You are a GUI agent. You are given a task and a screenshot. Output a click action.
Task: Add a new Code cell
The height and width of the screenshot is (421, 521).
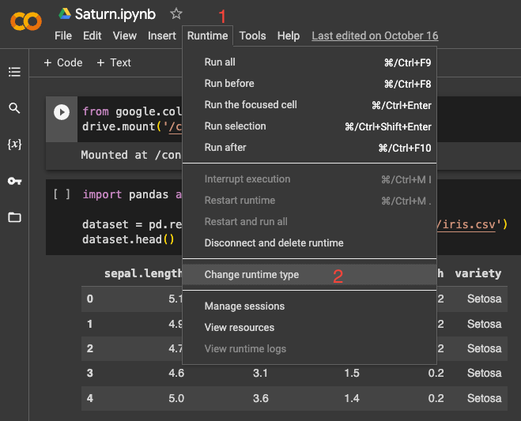point(63,62)
